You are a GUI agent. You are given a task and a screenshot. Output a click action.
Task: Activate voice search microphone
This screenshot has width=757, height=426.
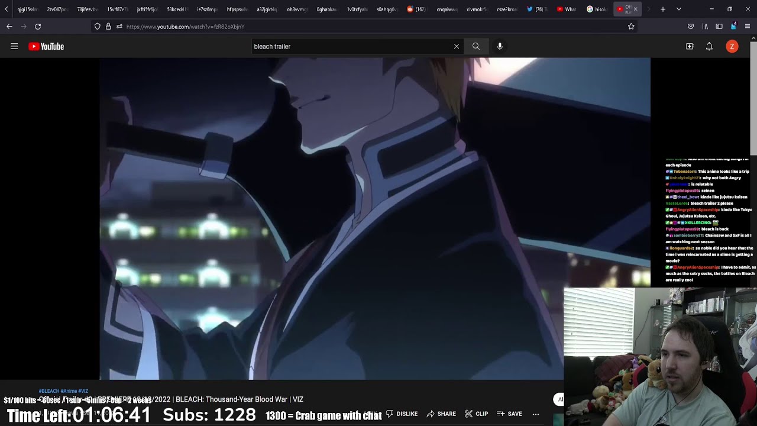coord(500,46)
